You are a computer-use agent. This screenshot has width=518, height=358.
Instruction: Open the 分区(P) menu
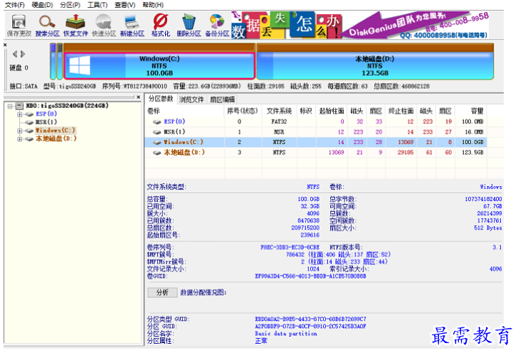tap(70, 5)
